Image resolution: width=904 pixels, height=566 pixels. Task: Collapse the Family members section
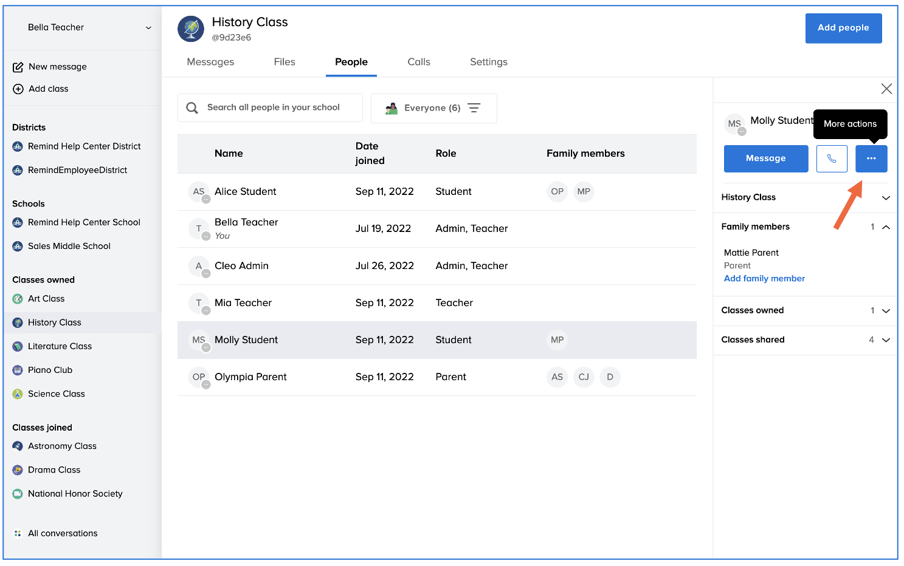click(885, 227)
